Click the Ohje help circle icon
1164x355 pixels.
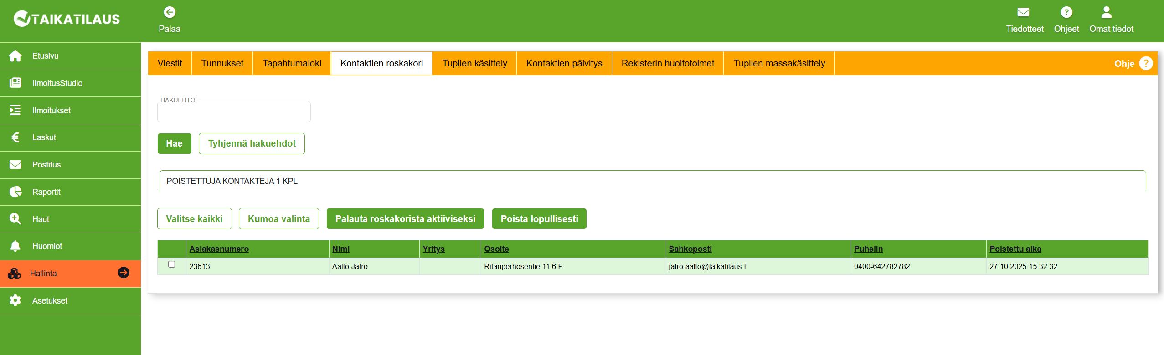pyautogui.click(x=1146, y=64)
